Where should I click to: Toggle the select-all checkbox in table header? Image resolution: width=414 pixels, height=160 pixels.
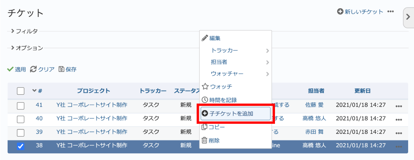click(21, 91)
